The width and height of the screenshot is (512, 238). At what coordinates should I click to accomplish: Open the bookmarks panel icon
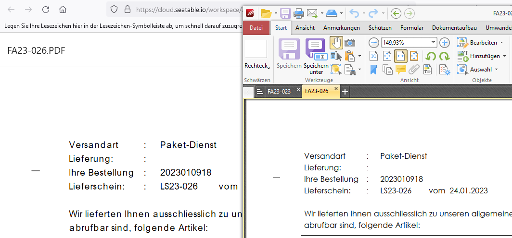click(x=374, y=70)
